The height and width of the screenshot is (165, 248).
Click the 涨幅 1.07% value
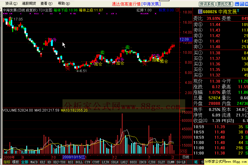pyautogui.click(x=214, y=92)
